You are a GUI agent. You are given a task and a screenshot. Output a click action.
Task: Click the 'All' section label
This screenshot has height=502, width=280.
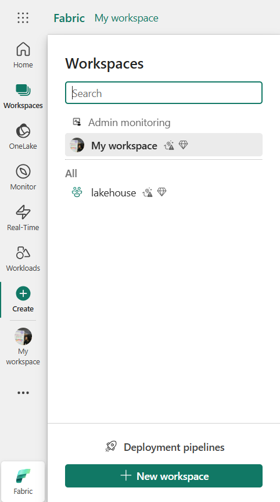click(71, 174)
